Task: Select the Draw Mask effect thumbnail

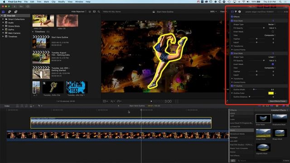Action: coord(263,119)
